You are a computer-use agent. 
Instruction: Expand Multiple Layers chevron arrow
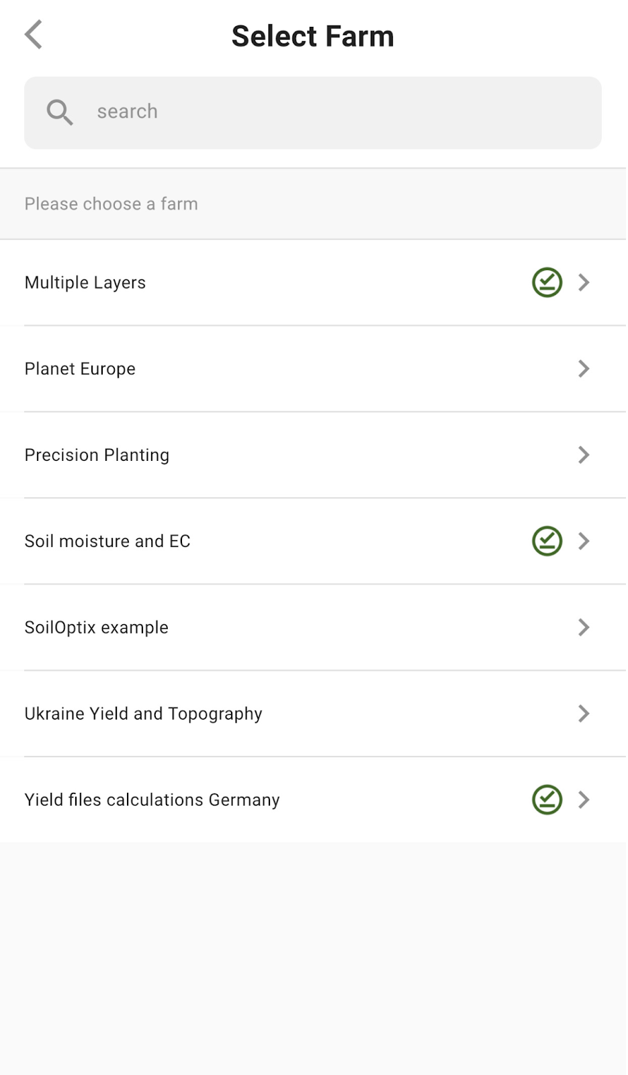584,282
